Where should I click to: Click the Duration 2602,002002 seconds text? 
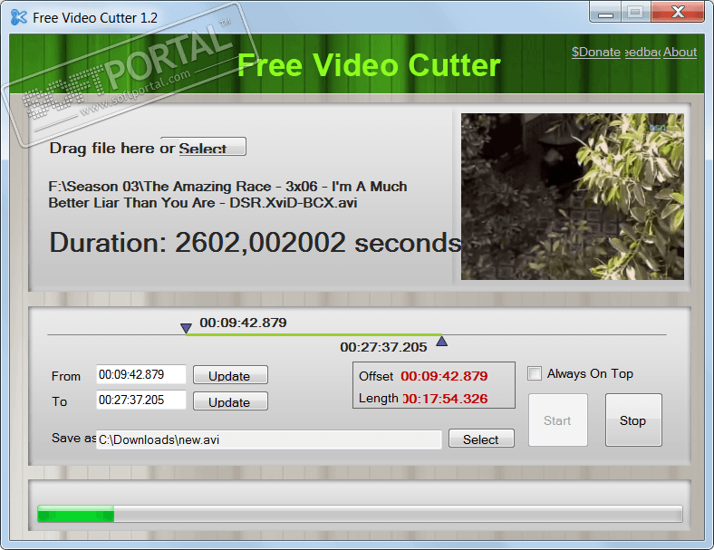(255, 242)
